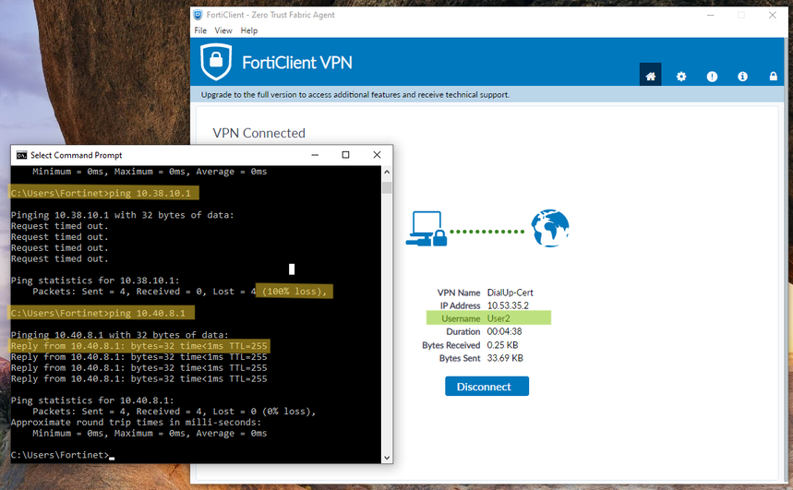Click FortiClient title bar app icon
This screenshot has width=793, height=490.
pos(198,15)
